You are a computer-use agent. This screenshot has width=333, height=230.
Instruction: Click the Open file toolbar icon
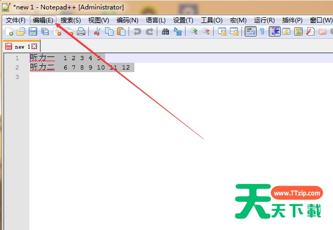click(x=21, y=32)
